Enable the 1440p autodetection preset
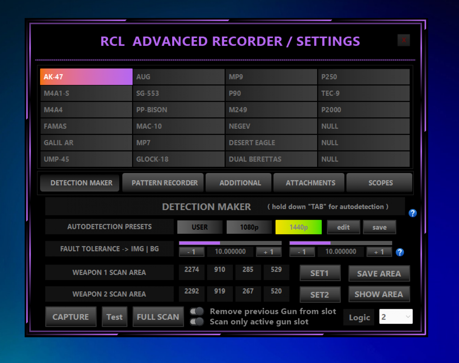 coord(298,227)
